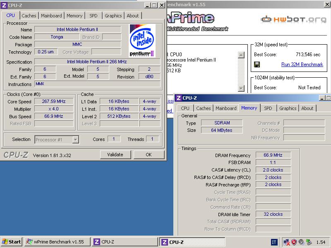Click the memory Size value 64 MBytes

point(222,130)
